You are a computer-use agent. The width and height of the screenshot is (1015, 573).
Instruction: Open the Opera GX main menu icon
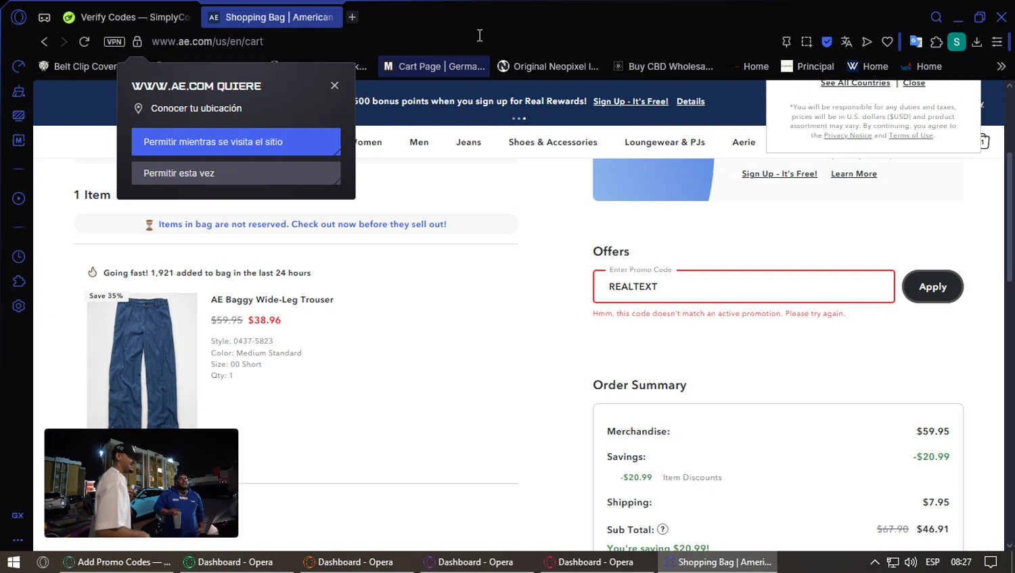click(18, 17)
